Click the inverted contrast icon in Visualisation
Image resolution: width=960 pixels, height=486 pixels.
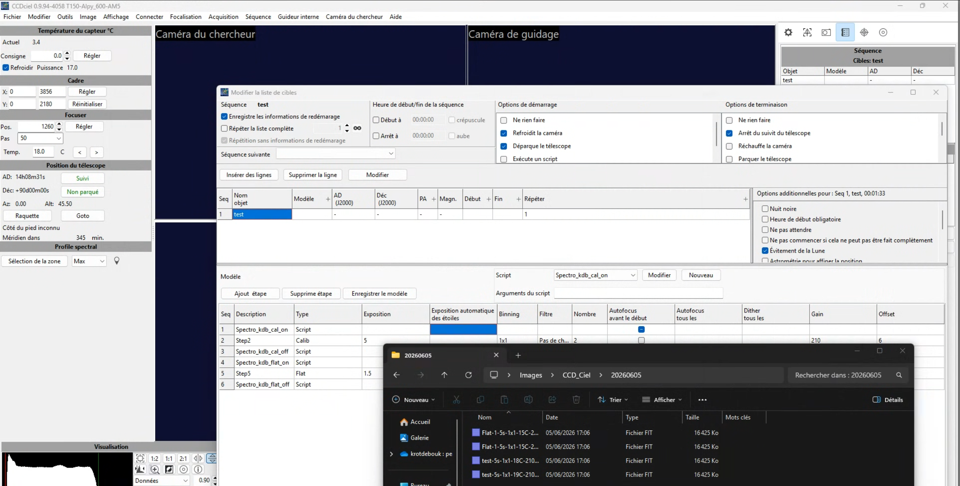coord(169,469)
